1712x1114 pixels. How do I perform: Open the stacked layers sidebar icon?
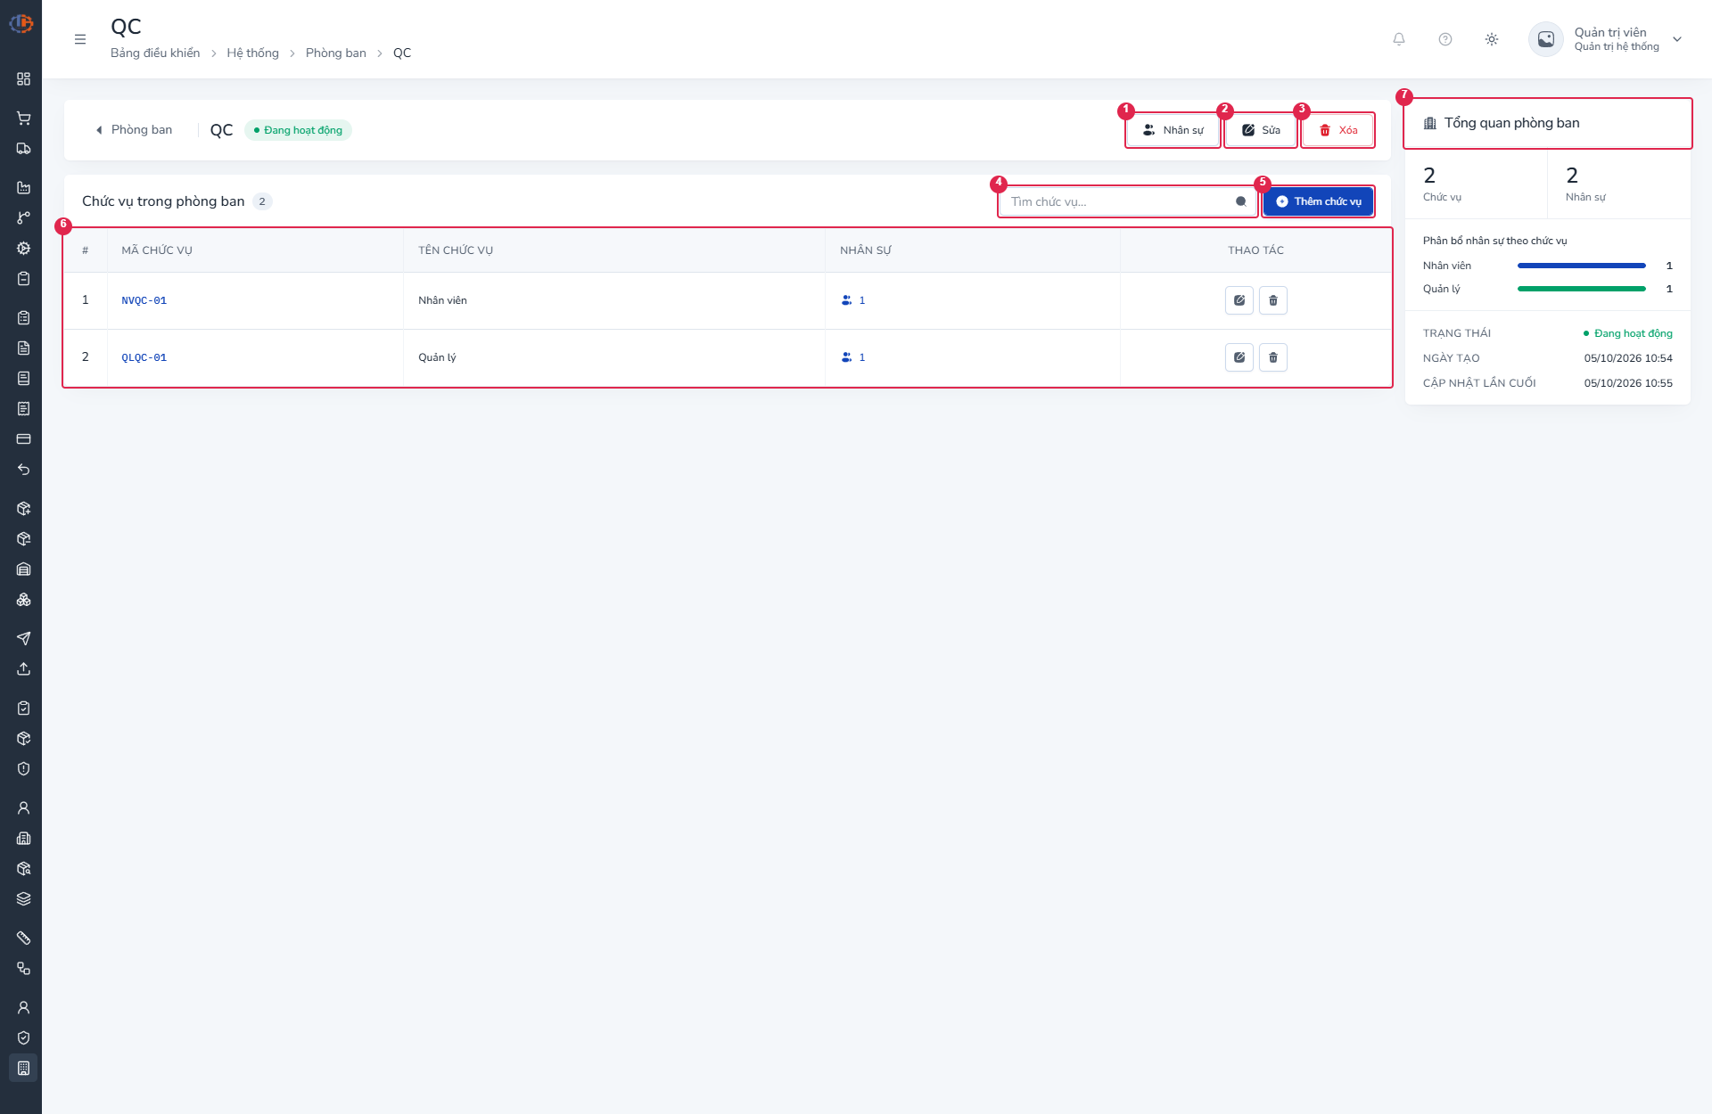[24, 898]
